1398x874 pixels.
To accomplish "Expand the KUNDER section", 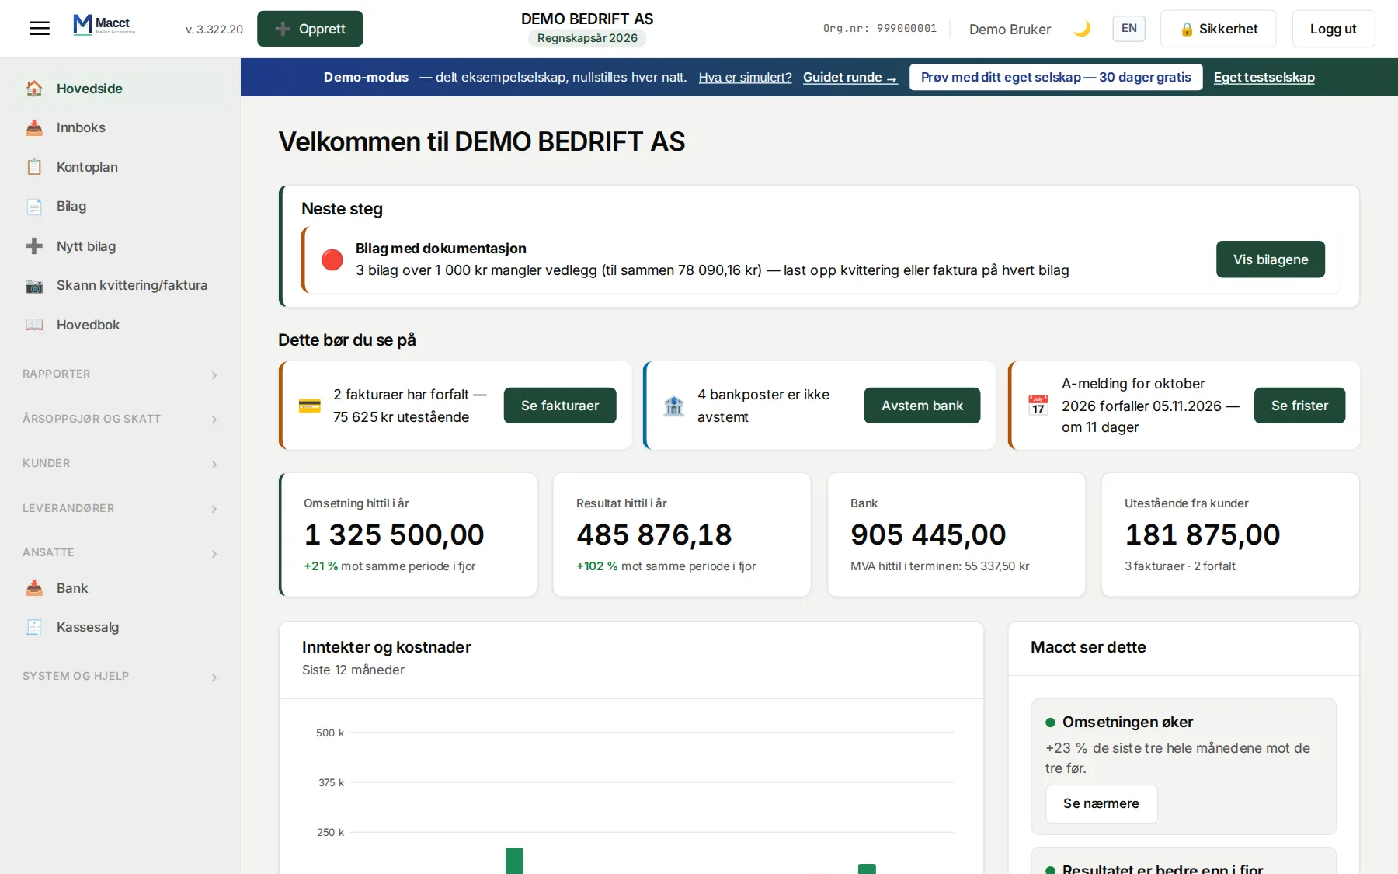I will pyautogui.click(x=120, y=464).
